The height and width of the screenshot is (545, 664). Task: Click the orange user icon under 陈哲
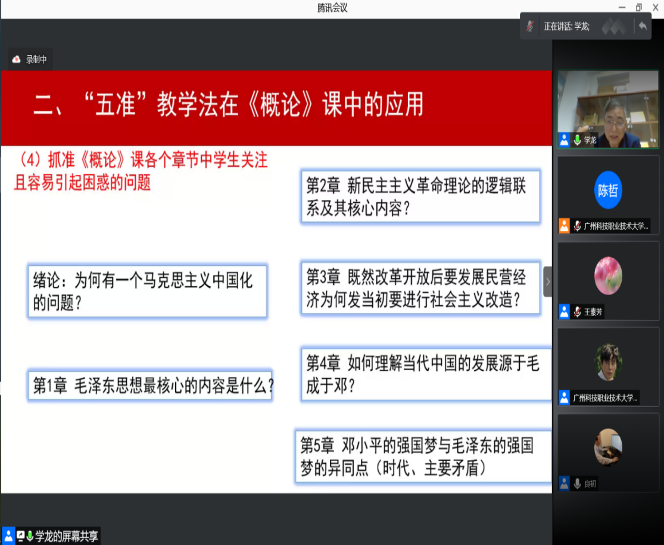(x=564, y=226)
